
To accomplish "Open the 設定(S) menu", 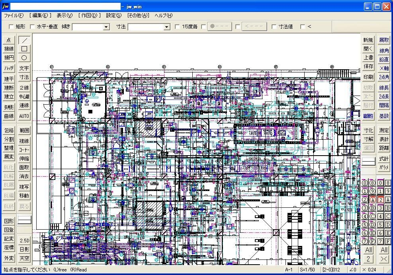I will click(113, 16).
